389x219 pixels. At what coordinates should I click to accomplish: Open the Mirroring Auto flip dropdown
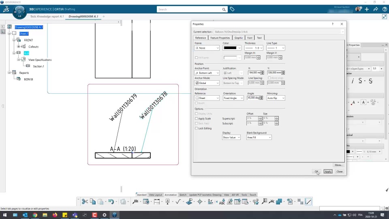tap(276, 98)
